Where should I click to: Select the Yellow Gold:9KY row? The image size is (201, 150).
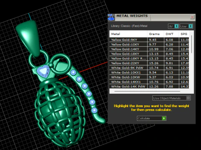click(149, 40)
